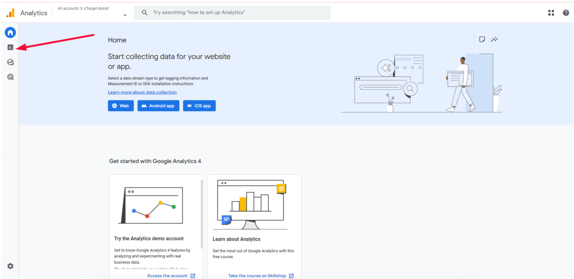Click the demo account card scrollbar
This screenshot has width=574, height=279.
(x=202, y=214)
